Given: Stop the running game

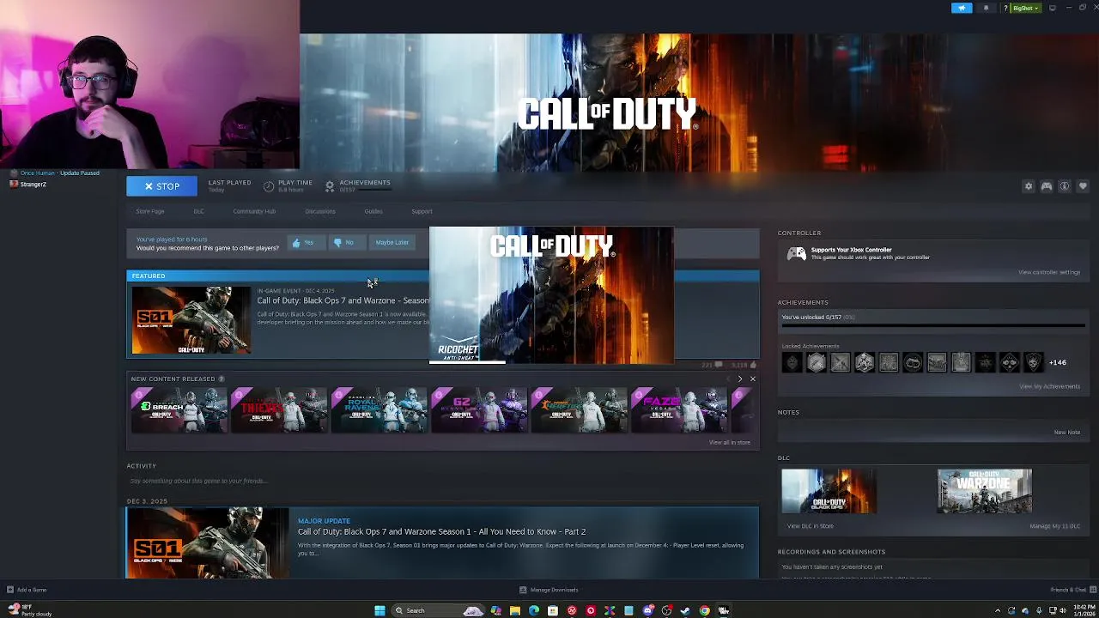Looking at the screenshot, I should click(161, 186).
